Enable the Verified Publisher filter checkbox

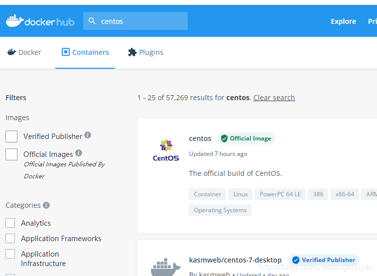[x=11, y=137]
